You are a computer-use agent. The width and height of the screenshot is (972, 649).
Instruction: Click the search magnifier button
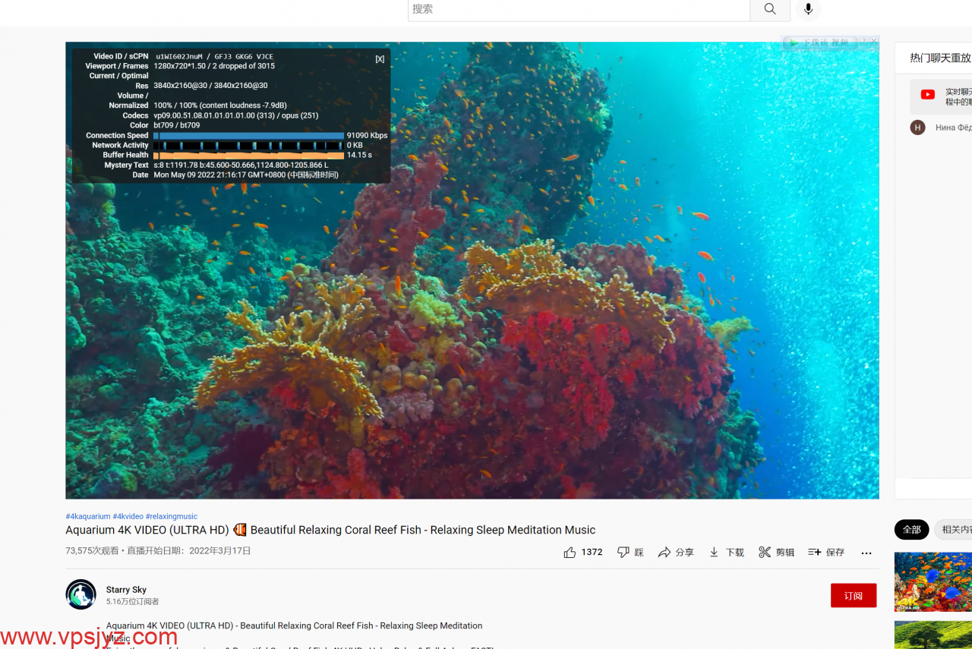click(x=770, y=9)
